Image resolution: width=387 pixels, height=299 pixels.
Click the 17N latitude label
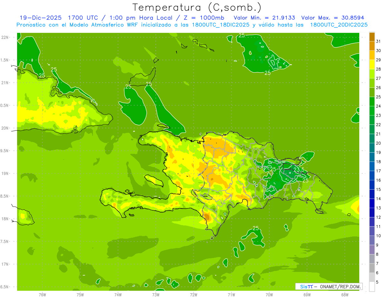tap(5, 264)
